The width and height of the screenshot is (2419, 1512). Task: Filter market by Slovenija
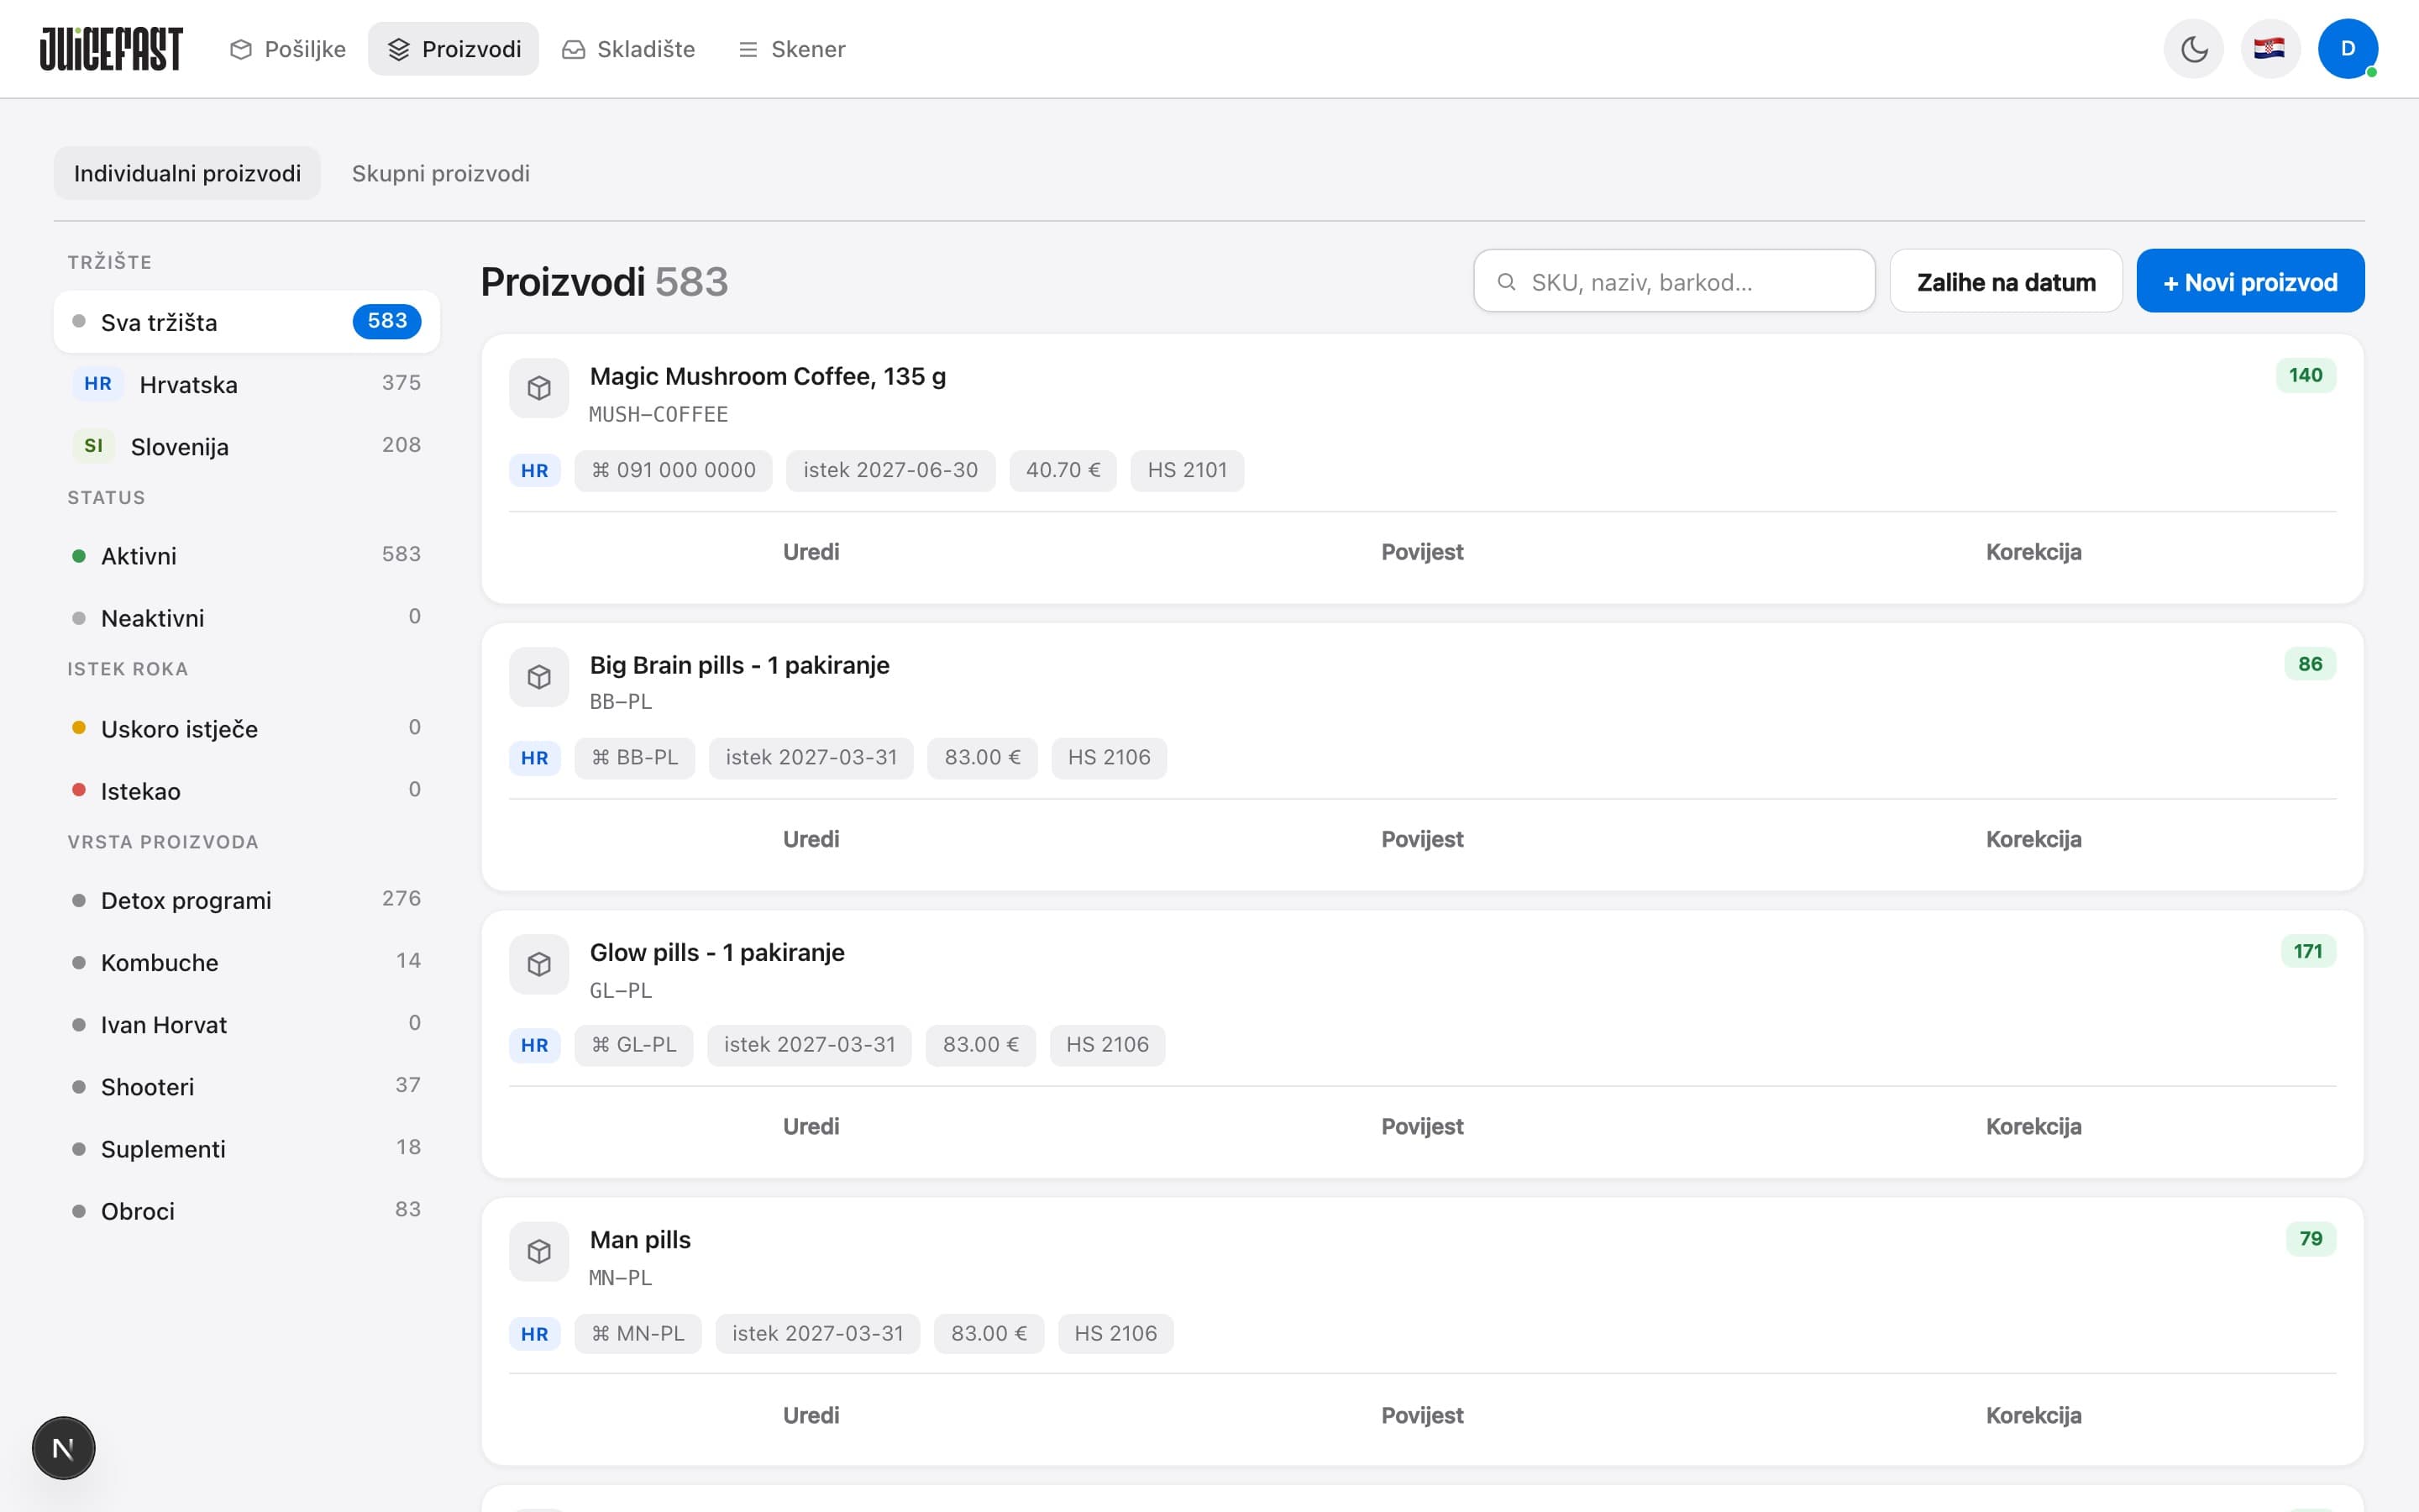tap(247, 446)
